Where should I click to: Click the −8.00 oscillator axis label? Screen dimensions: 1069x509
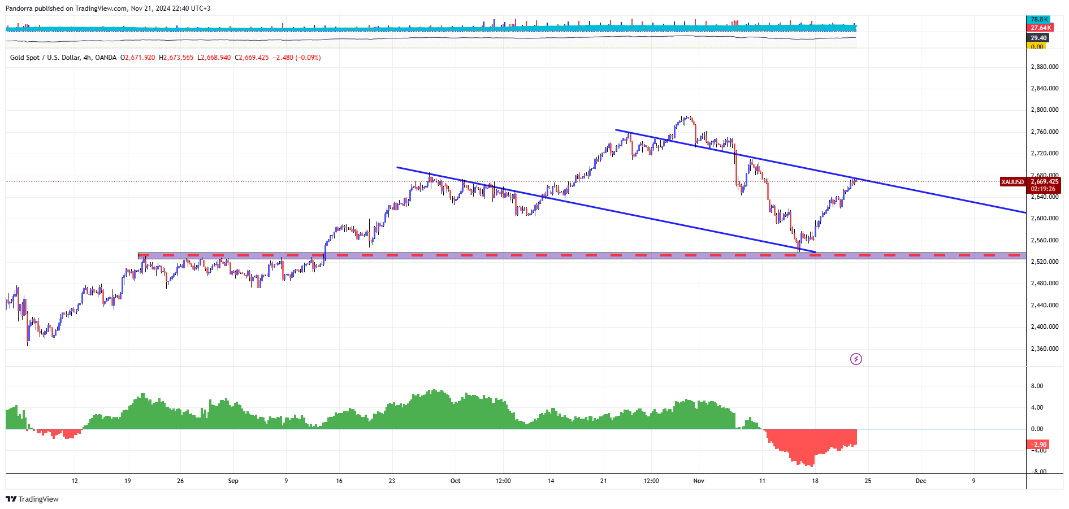coord(1038,471)
